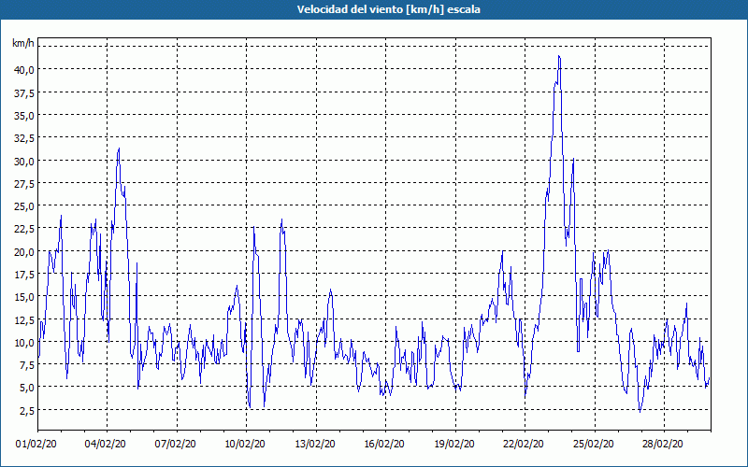Click the 07/02/20 date label
748x467 pixels.
[x=175, y=444]
